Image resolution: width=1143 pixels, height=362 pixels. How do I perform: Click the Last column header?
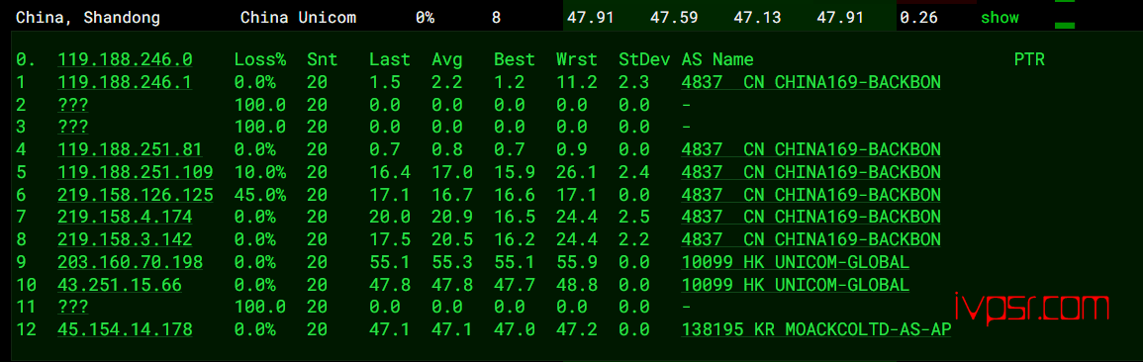[x=389, y=59]
